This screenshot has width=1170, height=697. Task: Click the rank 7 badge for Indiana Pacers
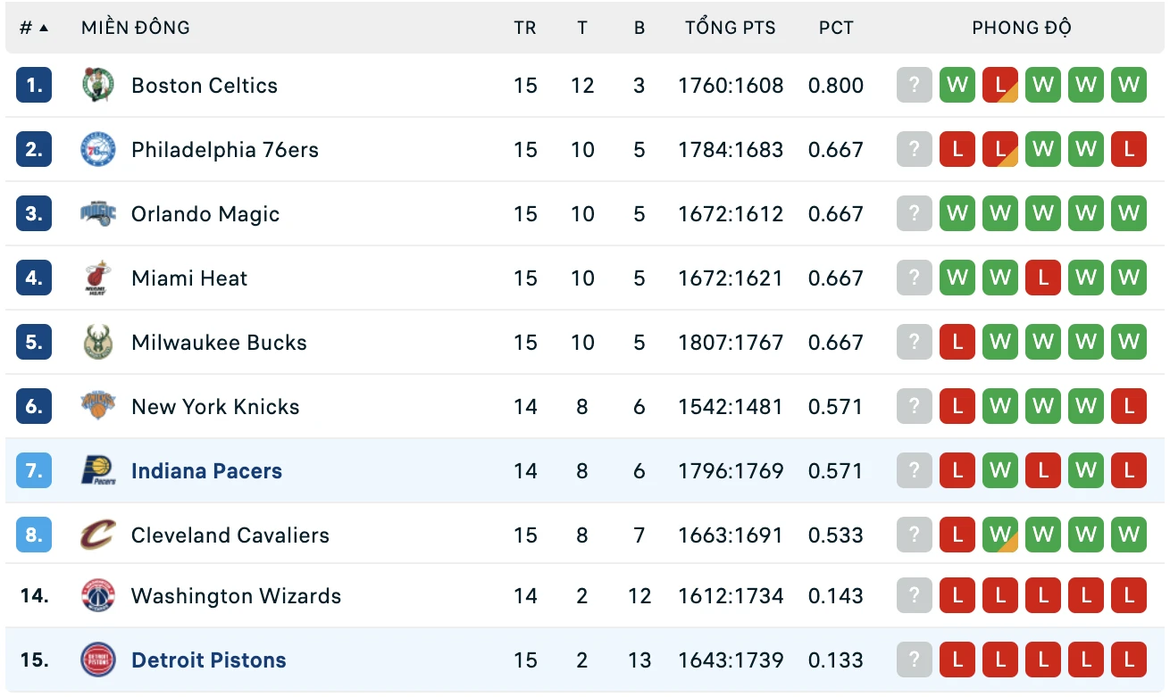coord(34,471)
